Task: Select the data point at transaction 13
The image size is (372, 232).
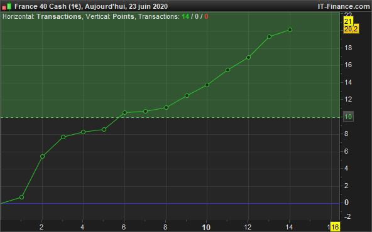Action: click(x=269, y=37)
